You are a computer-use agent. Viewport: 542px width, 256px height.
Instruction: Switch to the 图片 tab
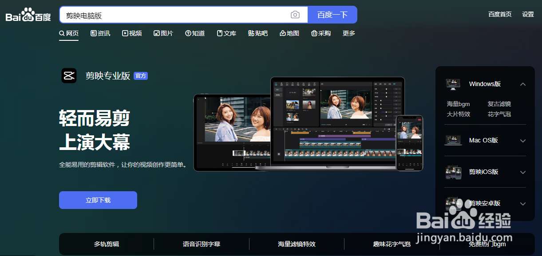pyautogui.click(x=163, y=33)
